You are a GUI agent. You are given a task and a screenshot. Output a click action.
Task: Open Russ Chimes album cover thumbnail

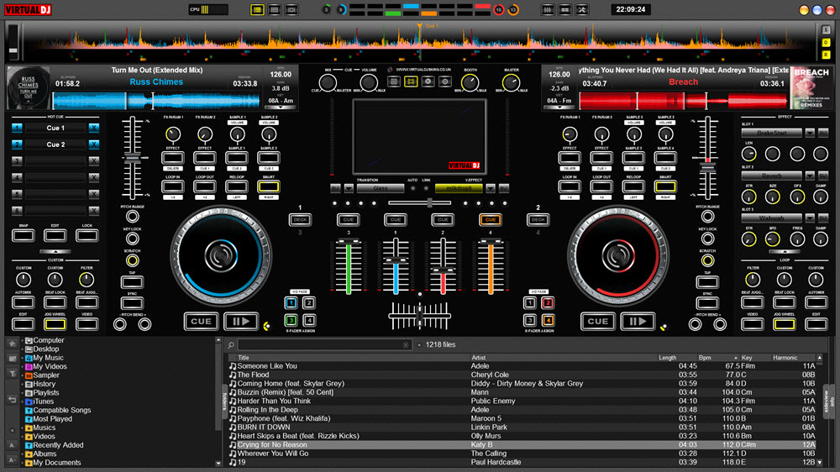[28, 87]
